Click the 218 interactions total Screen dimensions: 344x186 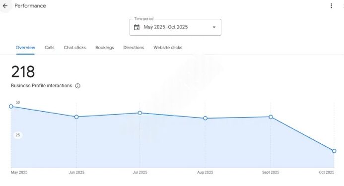click(23, 72)
